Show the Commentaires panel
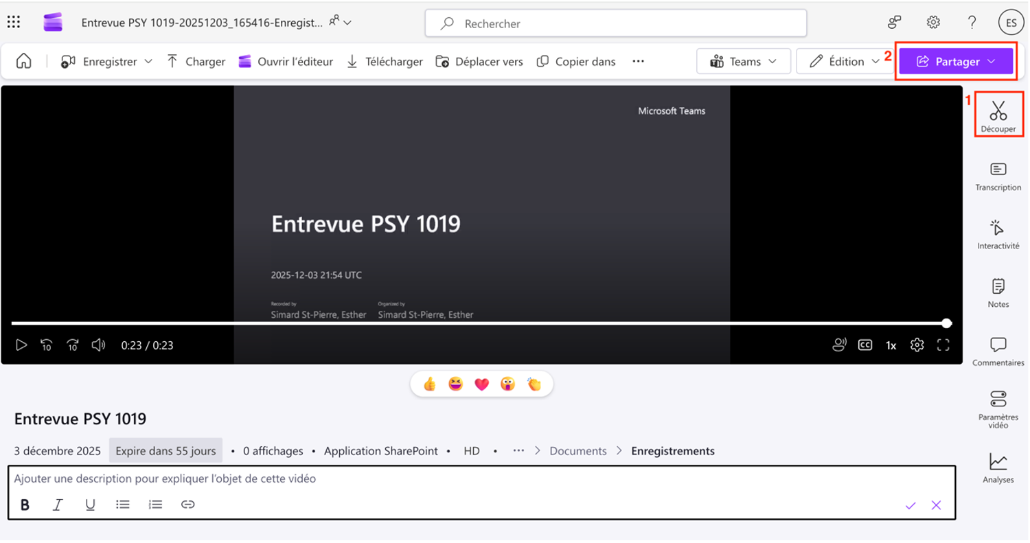 tap(998, 351)
